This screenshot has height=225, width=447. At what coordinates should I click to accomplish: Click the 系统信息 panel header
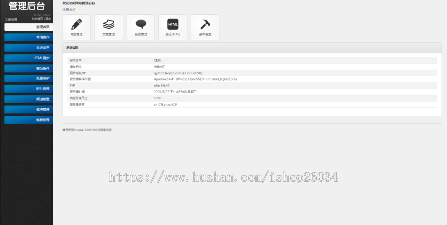coord(252,48)
